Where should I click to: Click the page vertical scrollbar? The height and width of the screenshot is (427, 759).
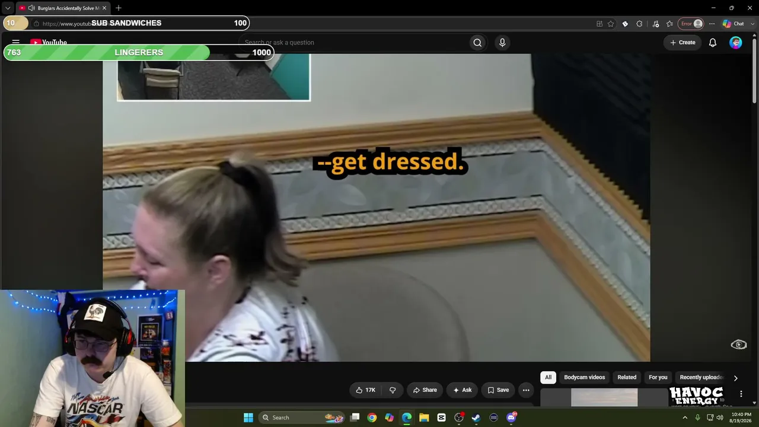pyautogui.click(x=754, y=71)
